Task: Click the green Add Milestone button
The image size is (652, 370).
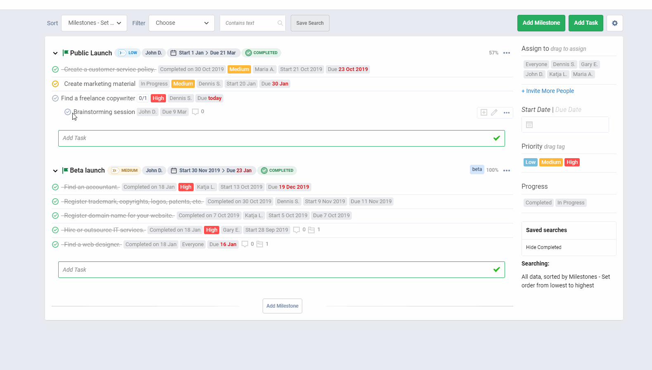Action: (541, 23)
